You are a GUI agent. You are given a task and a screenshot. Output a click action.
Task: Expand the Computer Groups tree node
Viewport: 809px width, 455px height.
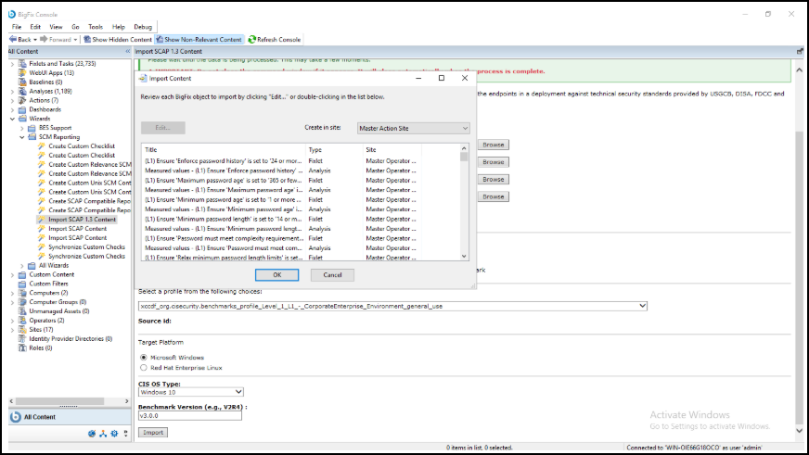click(x=12, y=302)
